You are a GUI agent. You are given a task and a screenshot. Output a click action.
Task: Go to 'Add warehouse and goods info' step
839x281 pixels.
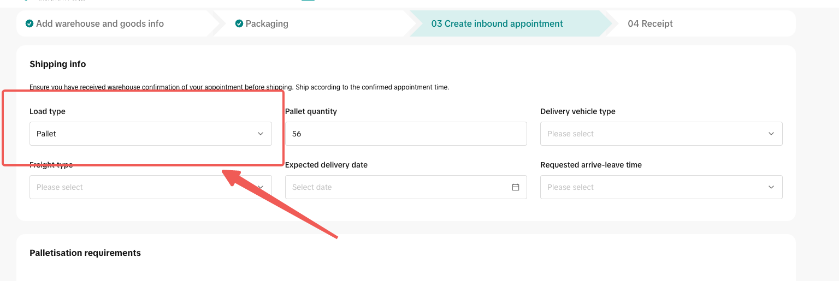pyautogui.click(x=100, y=24)
